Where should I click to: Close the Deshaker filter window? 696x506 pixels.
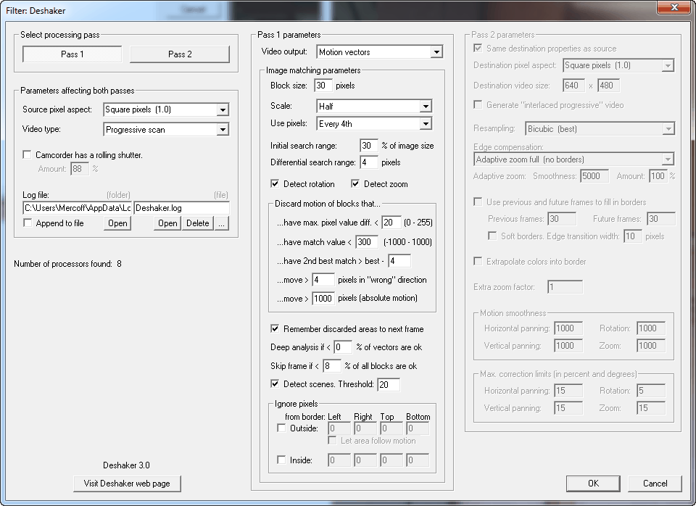(x=674, y=7)
